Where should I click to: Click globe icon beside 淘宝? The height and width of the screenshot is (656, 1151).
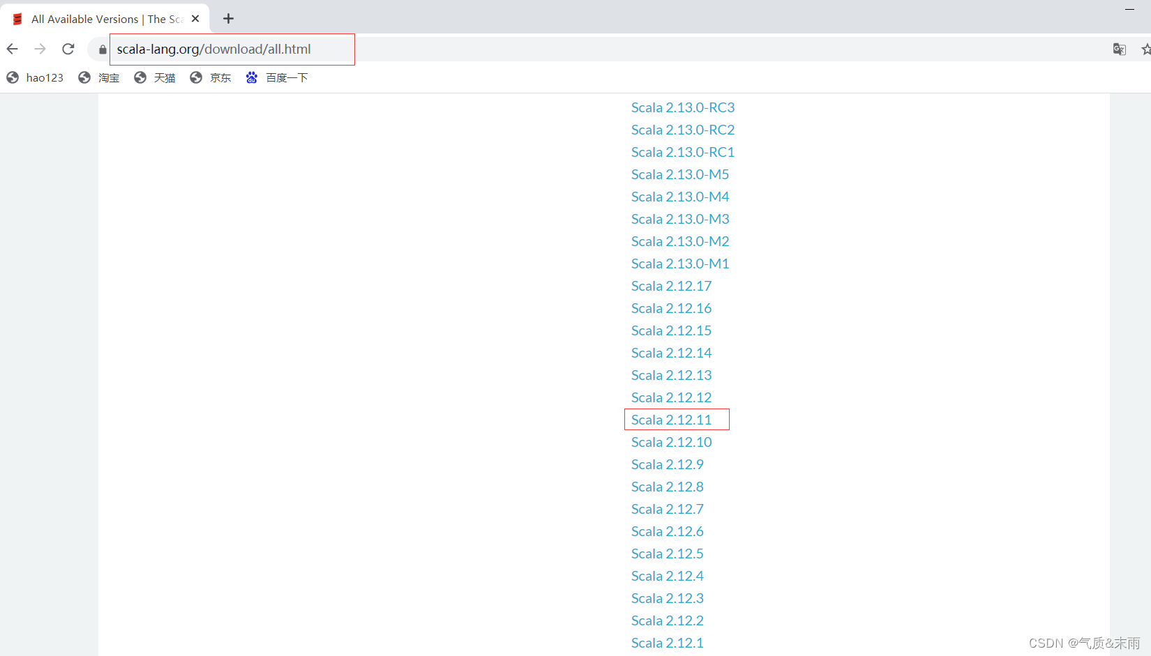click(x=84, y=77)
